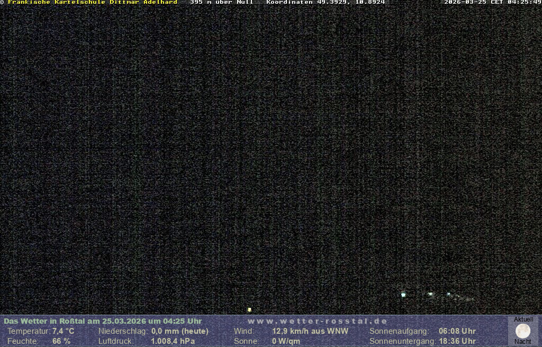
Task: Click the Niederschlag value 0,0 mm (heute)
Action: (x=180, y=331)
